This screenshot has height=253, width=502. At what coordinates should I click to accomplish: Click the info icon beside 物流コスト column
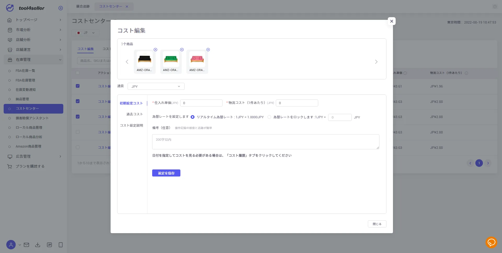pyautogui.click(x=466, y=73)
